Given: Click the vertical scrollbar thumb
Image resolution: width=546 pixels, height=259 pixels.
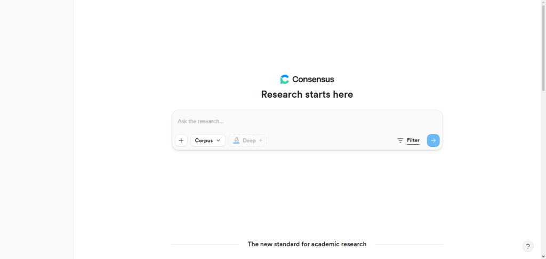Looking at the screenshot, I should pos(543,48).
